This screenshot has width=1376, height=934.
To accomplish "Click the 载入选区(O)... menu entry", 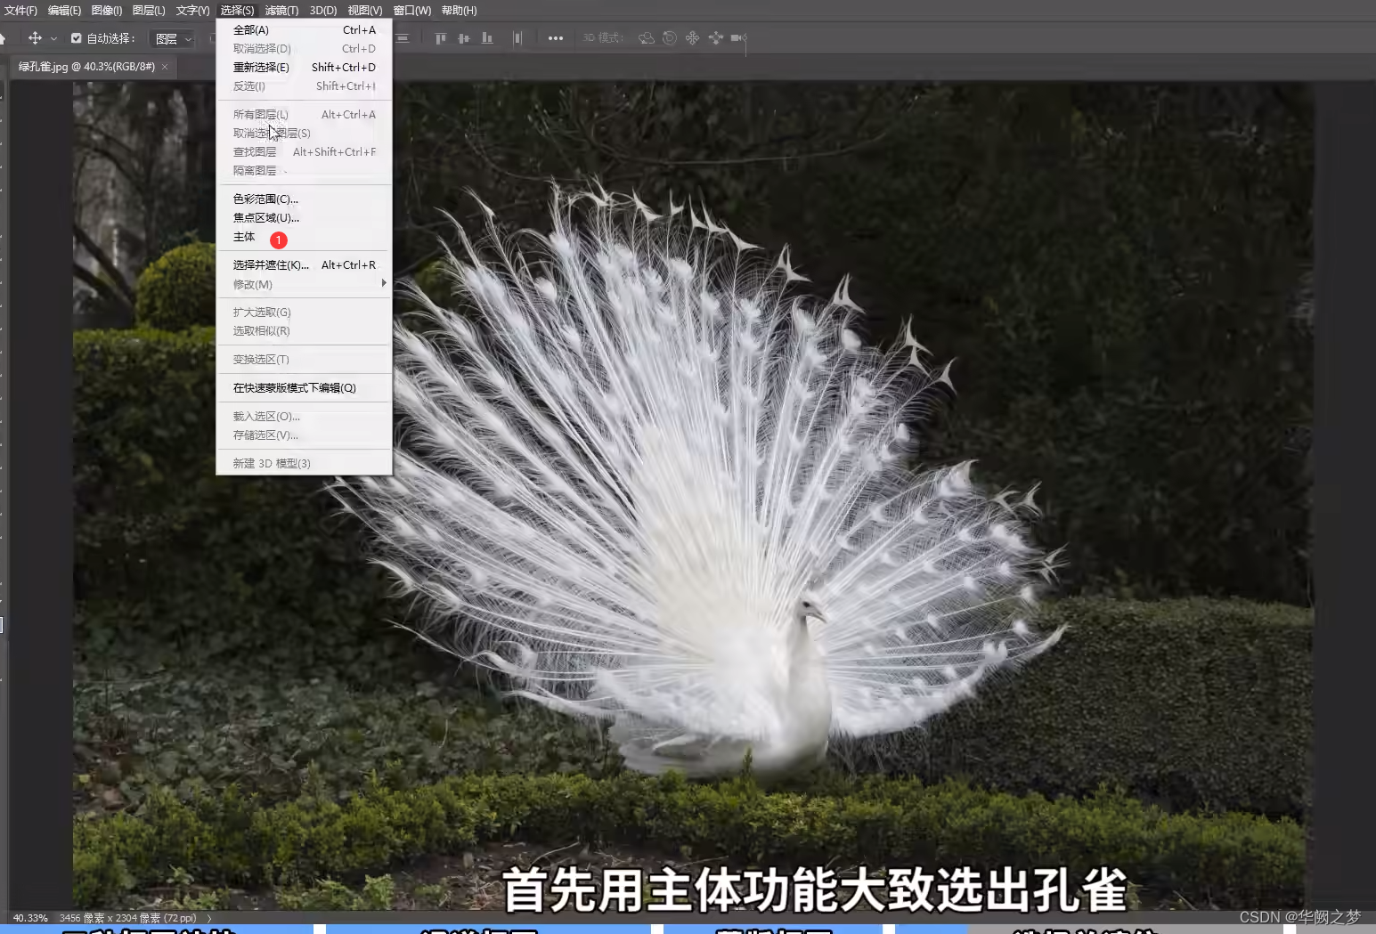I will [x=304, y=417].
